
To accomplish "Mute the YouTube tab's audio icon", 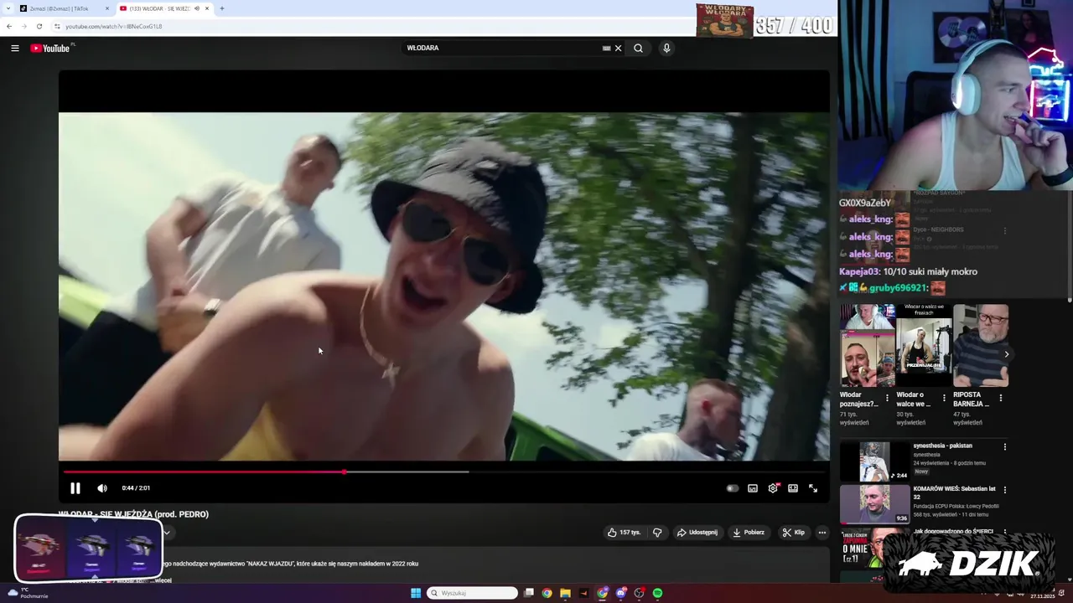I will [x=197, y=8].
